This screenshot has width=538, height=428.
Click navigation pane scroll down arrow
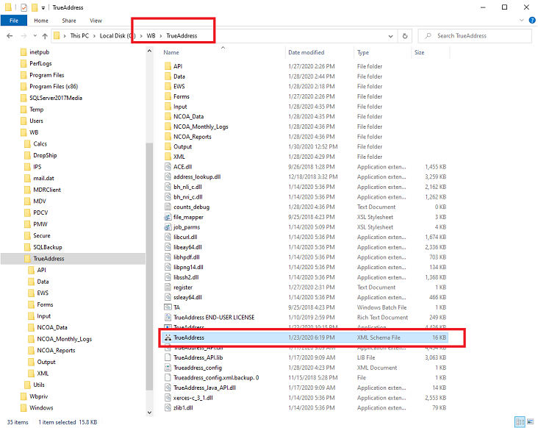pos(149,413)
